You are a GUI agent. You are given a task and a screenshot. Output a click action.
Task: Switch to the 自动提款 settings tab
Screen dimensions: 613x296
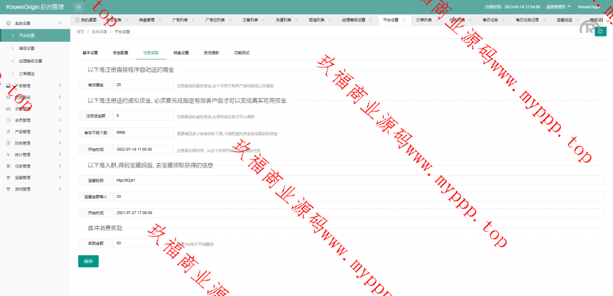click(x=211, y=53)
